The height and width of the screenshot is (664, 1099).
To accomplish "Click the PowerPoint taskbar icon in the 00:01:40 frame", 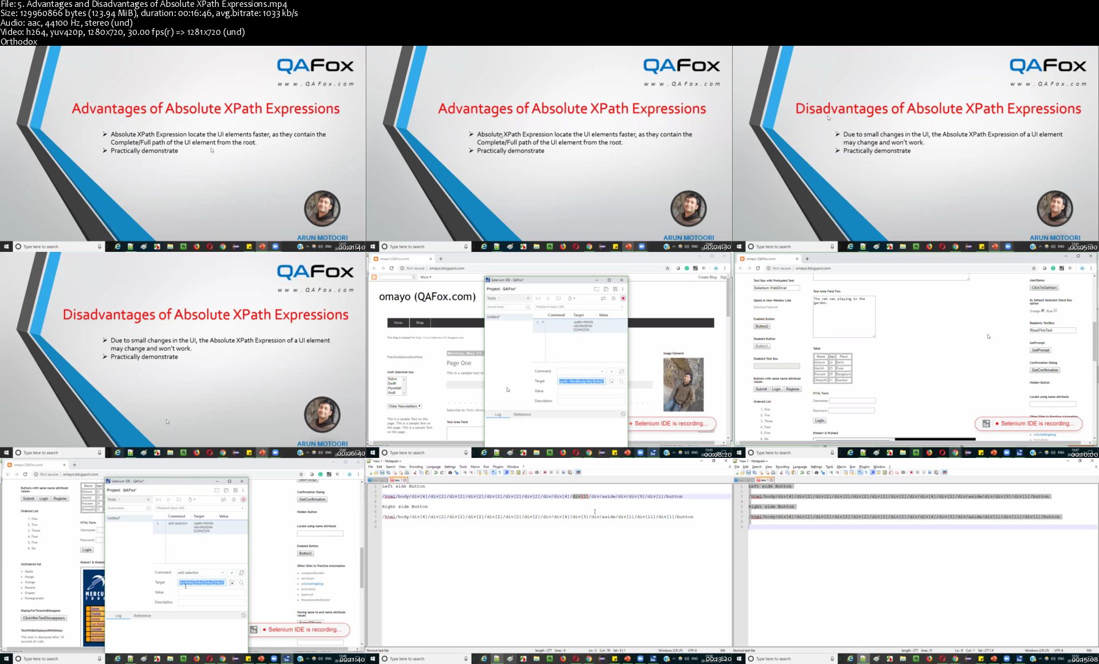I will coord(262,246).
